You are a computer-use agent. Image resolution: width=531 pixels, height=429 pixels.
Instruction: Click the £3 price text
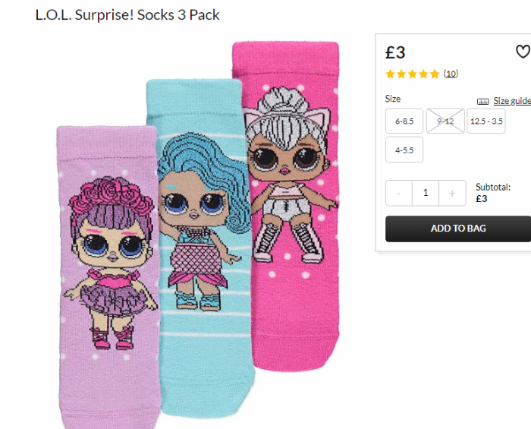tap(395, 52)
